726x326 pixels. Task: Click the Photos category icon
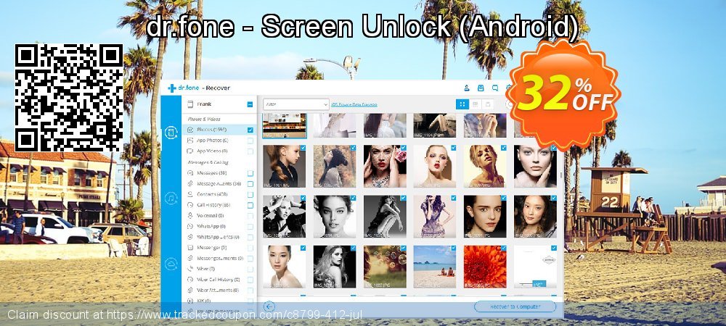(189, 130)
